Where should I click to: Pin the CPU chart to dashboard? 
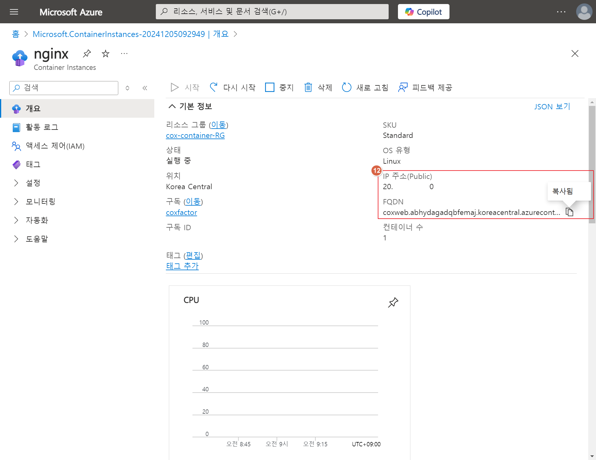click(393, 302)
